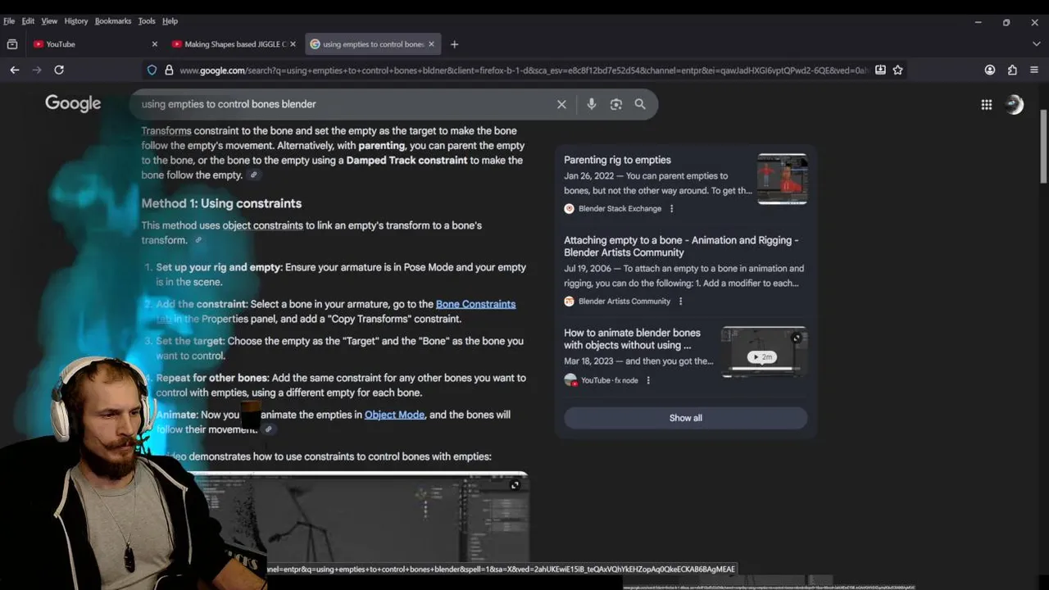Open the Firefox application menu

[x=1034, y=70]
